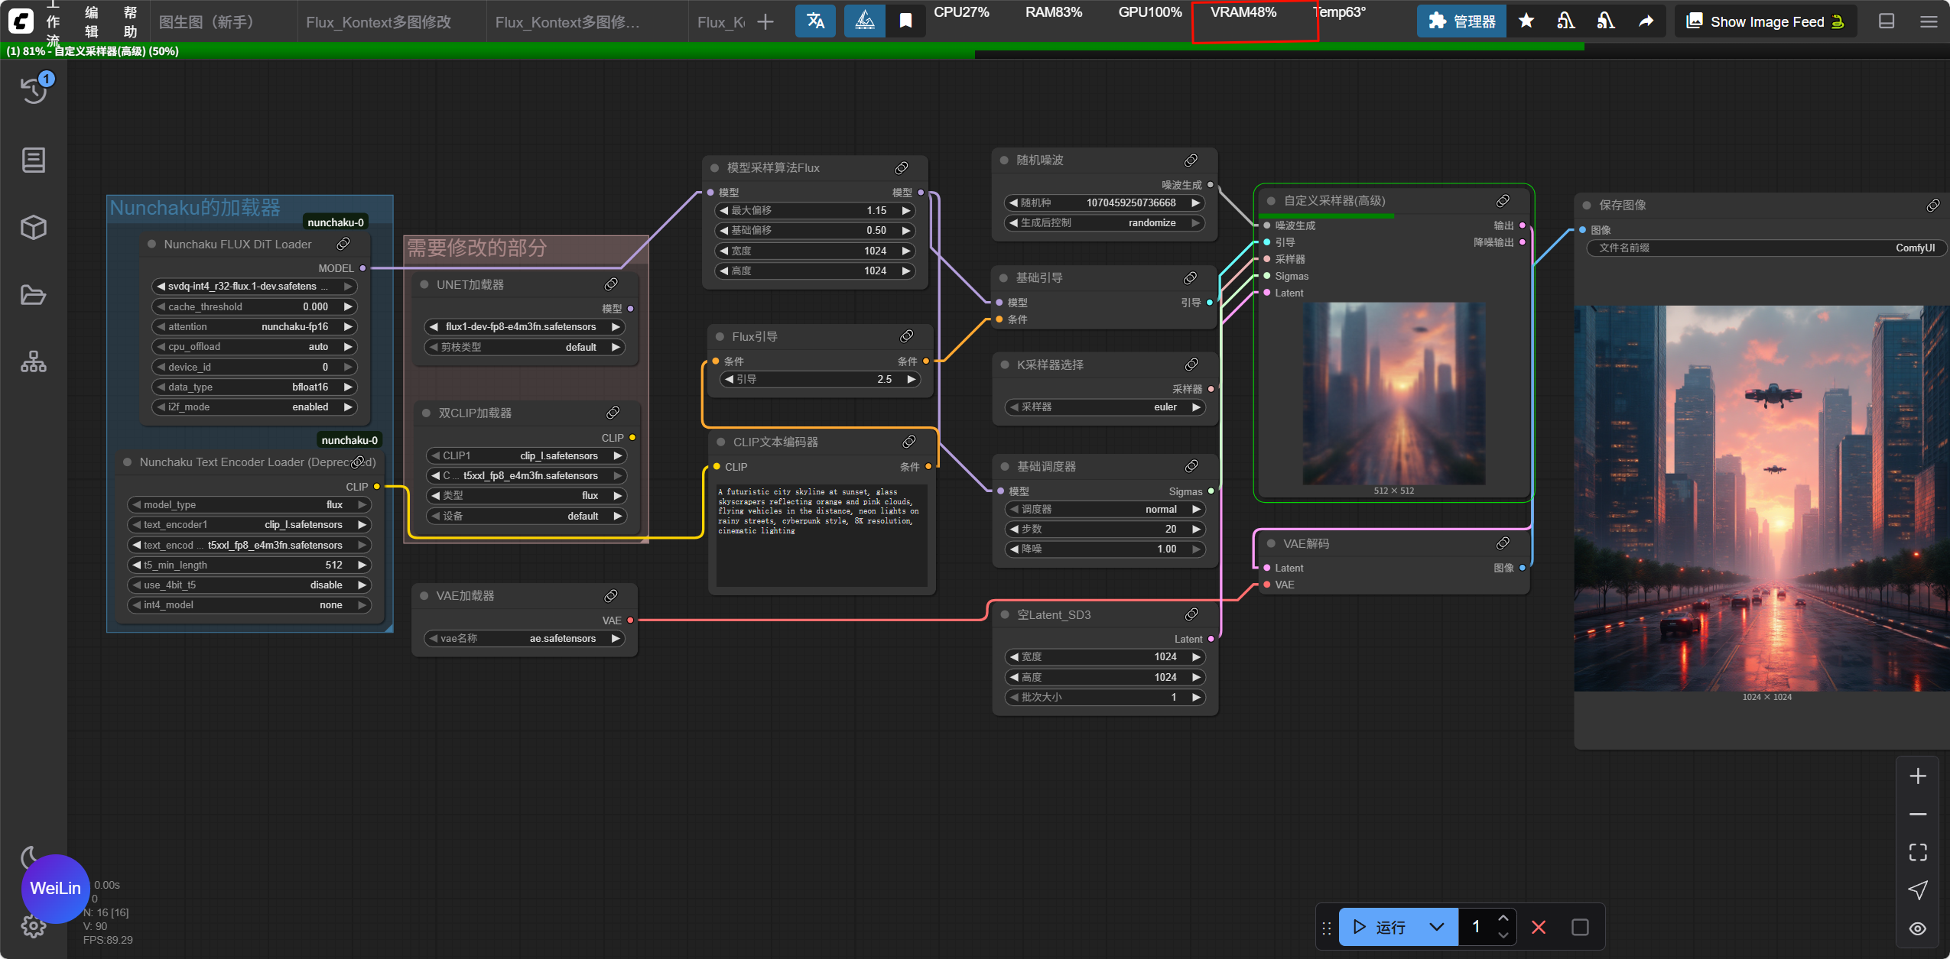Switch to Flux_Kontext多图修改 tab
The height and width of the screenshot is (959, 1950).
[x=379, y=22]
